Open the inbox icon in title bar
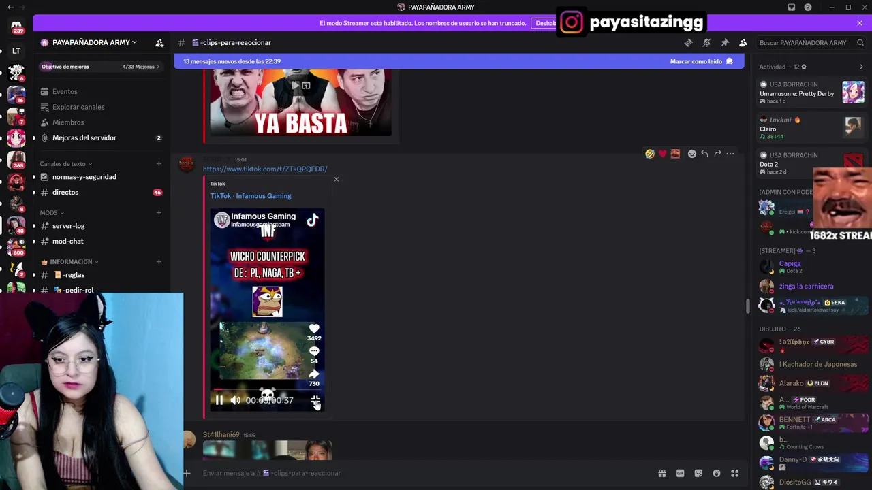Image resolution: width=872 pixels, height=490 pixels. [x=792, y=7]
